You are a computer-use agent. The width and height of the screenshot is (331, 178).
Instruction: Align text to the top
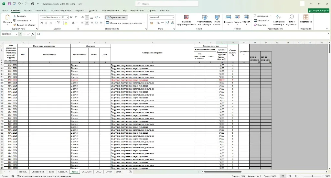tap(82, 17)
